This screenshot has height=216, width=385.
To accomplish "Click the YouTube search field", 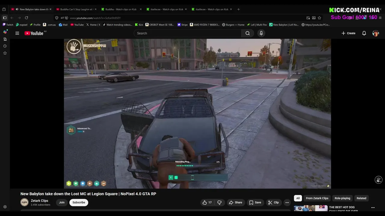I will coord(188,33).
